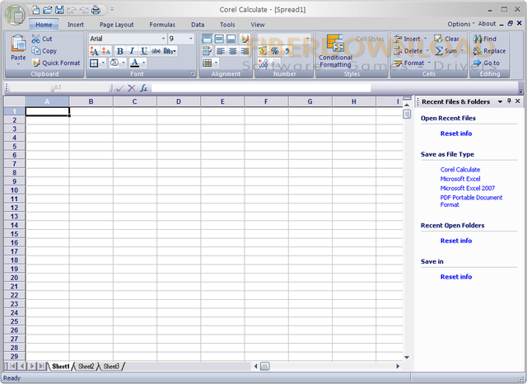Align cell text to the left
Viewport: 527px width, 384px height.
(x=221, y=51)
